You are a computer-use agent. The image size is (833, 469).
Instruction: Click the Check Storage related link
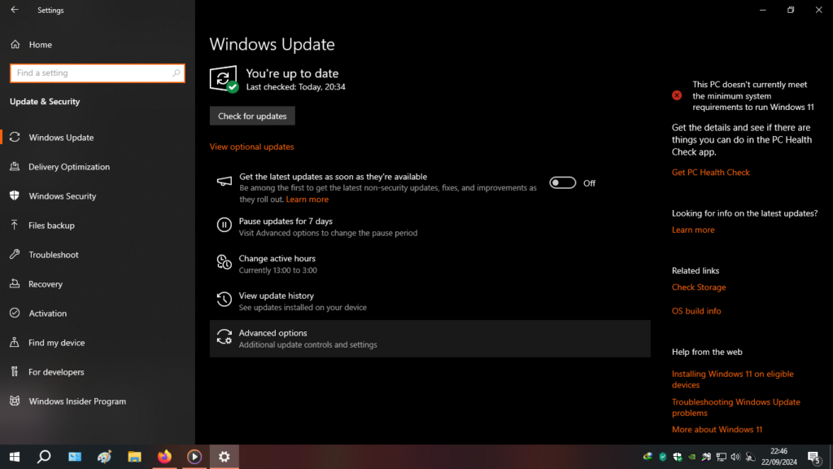pyautogui.click(x=698, y=287)
